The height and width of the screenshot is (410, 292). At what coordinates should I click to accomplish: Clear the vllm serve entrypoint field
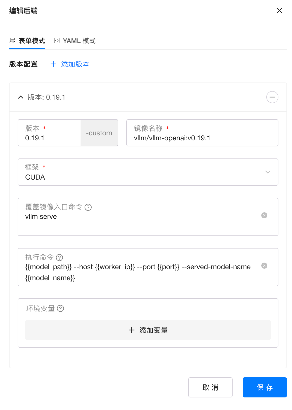(x=264, y=215)
